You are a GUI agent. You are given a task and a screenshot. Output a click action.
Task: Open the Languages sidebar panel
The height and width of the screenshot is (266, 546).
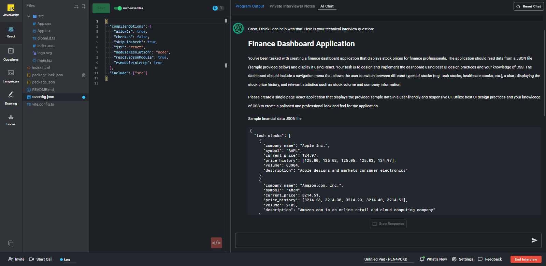11,76
